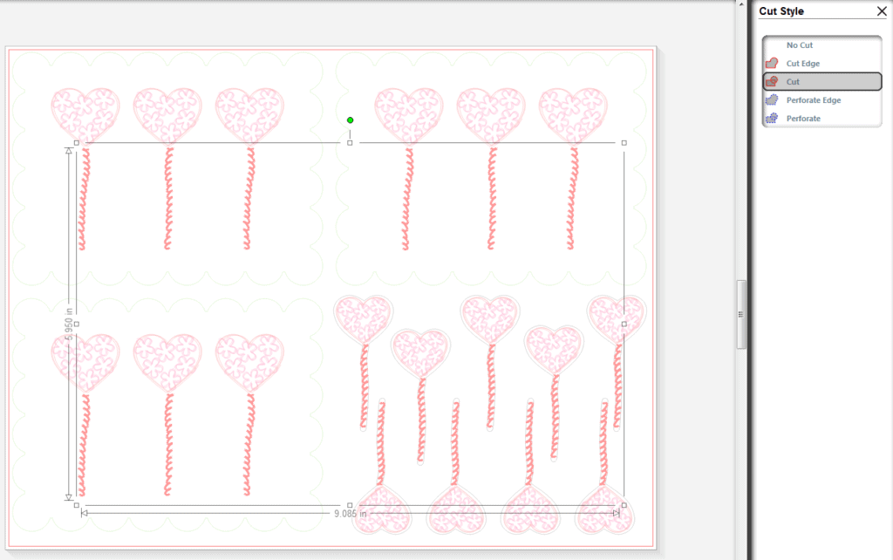Set cut style to No Cut

pyautogui.click(x=800, y=45)
